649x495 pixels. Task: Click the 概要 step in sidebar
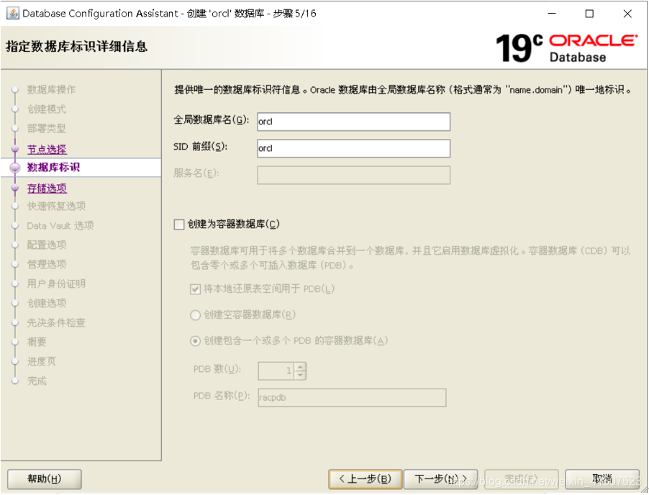pyautogui.click(x=37, y=342)
